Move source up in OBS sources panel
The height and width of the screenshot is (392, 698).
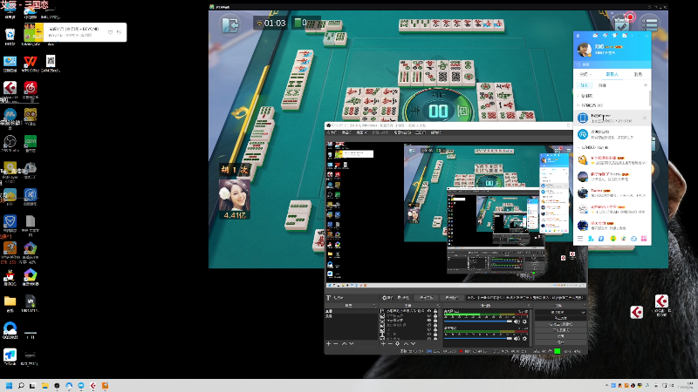[x=406, y=343]
